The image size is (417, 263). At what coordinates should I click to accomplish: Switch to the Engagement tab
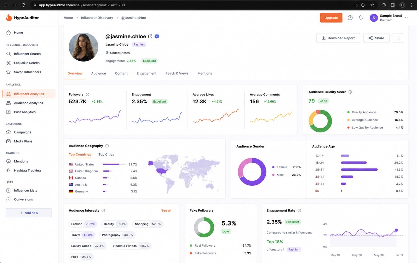point(146,73)
